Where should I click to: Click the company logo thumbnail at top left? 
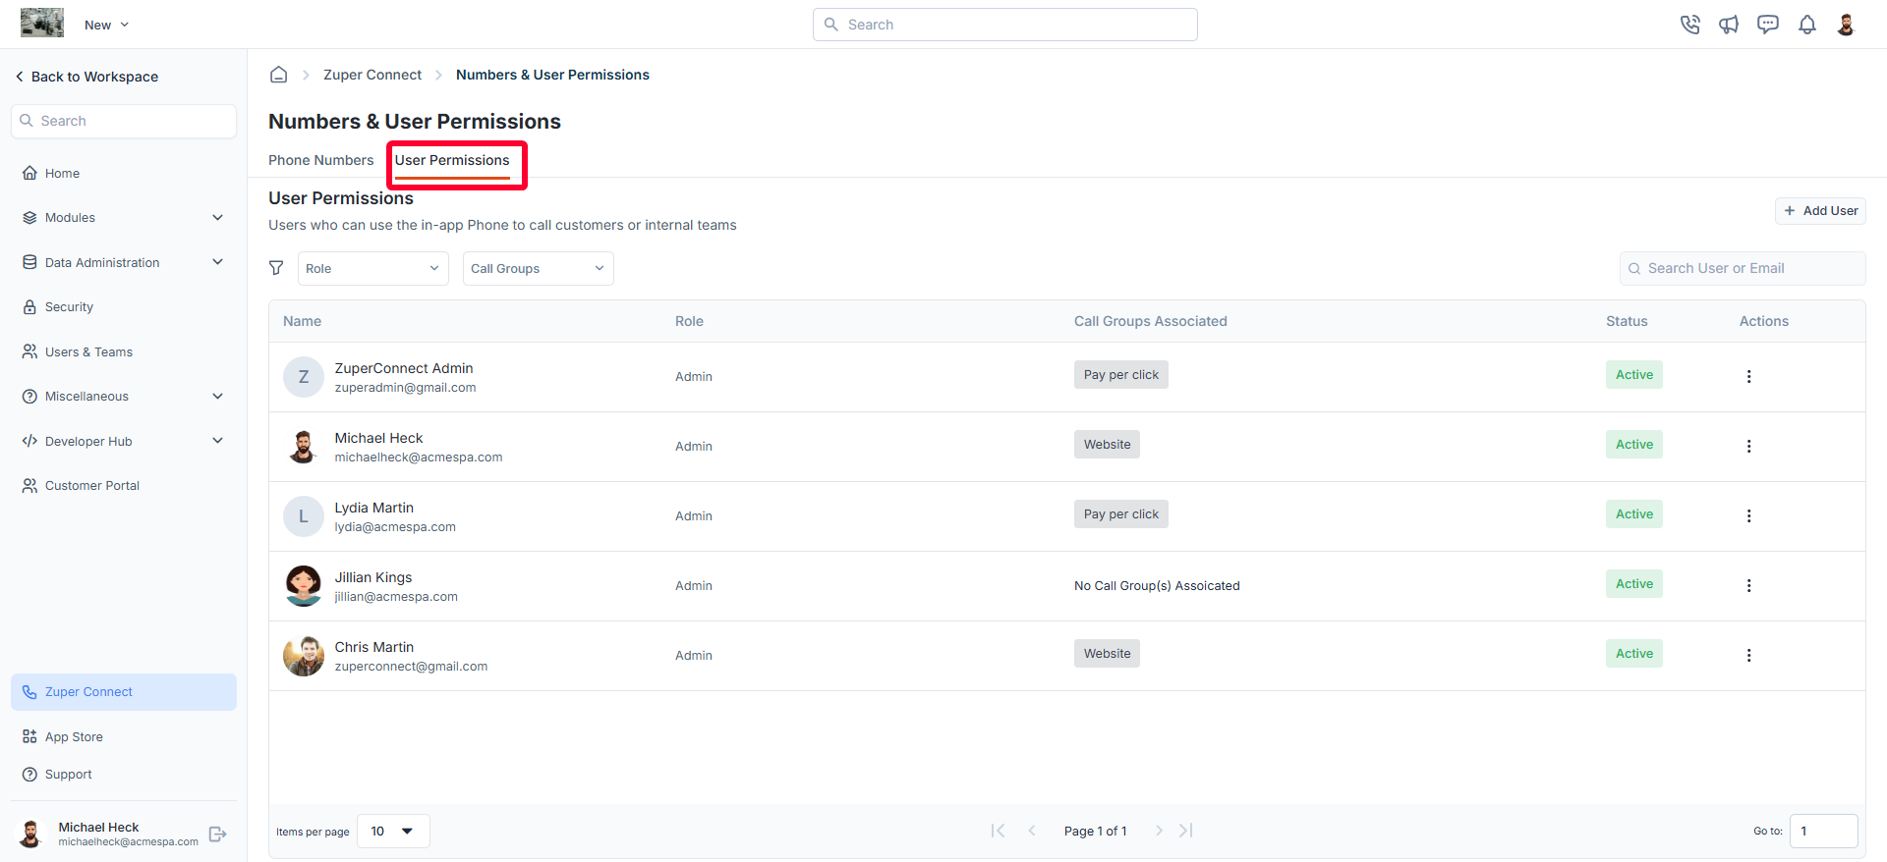pos(42,23)
